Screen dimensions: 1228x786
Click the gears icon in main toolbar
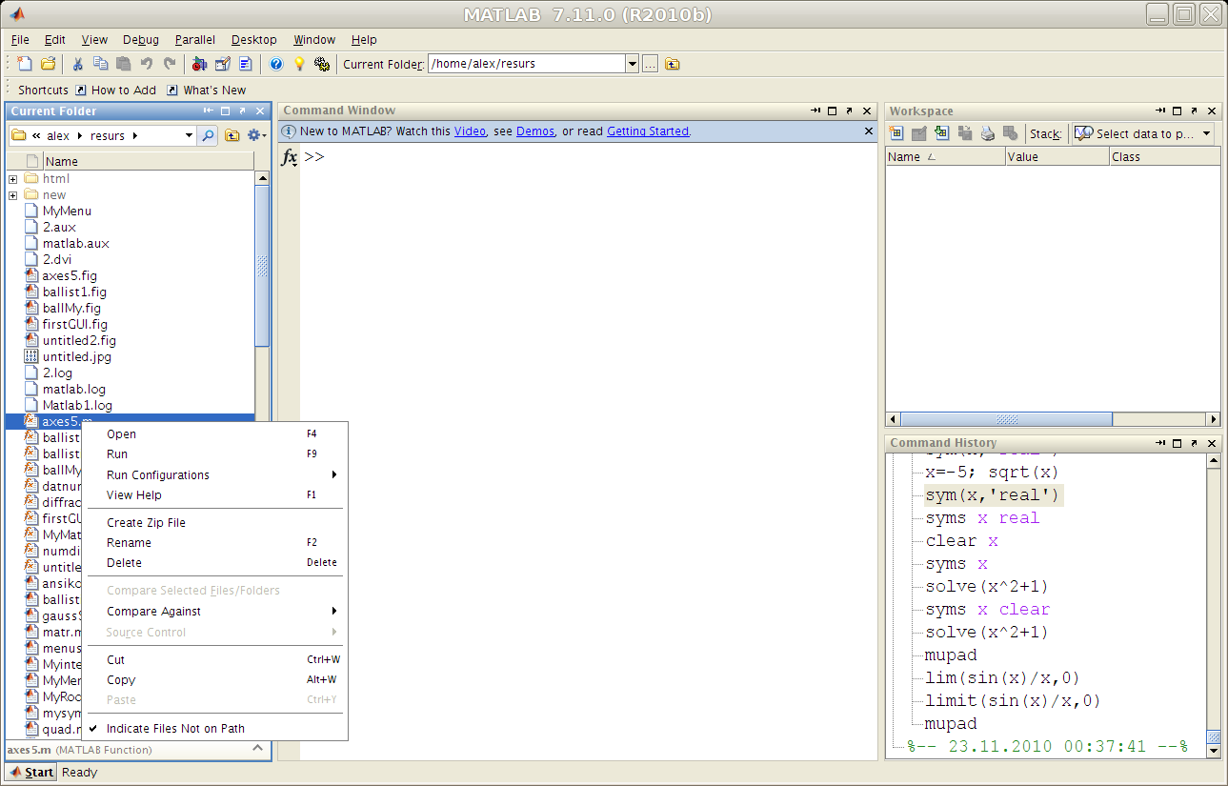pyautogui.click(x=322, y=64)
